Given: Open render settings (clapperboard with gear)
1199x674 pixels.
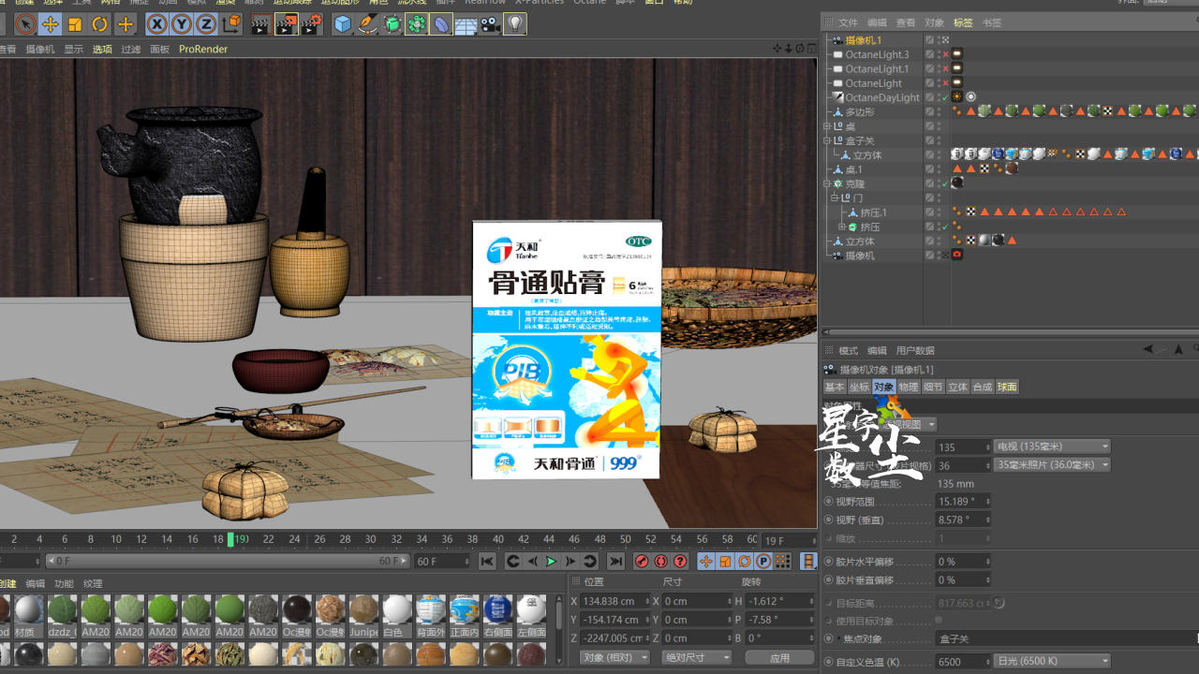Looking at the screenshot, I should (311, 24).
